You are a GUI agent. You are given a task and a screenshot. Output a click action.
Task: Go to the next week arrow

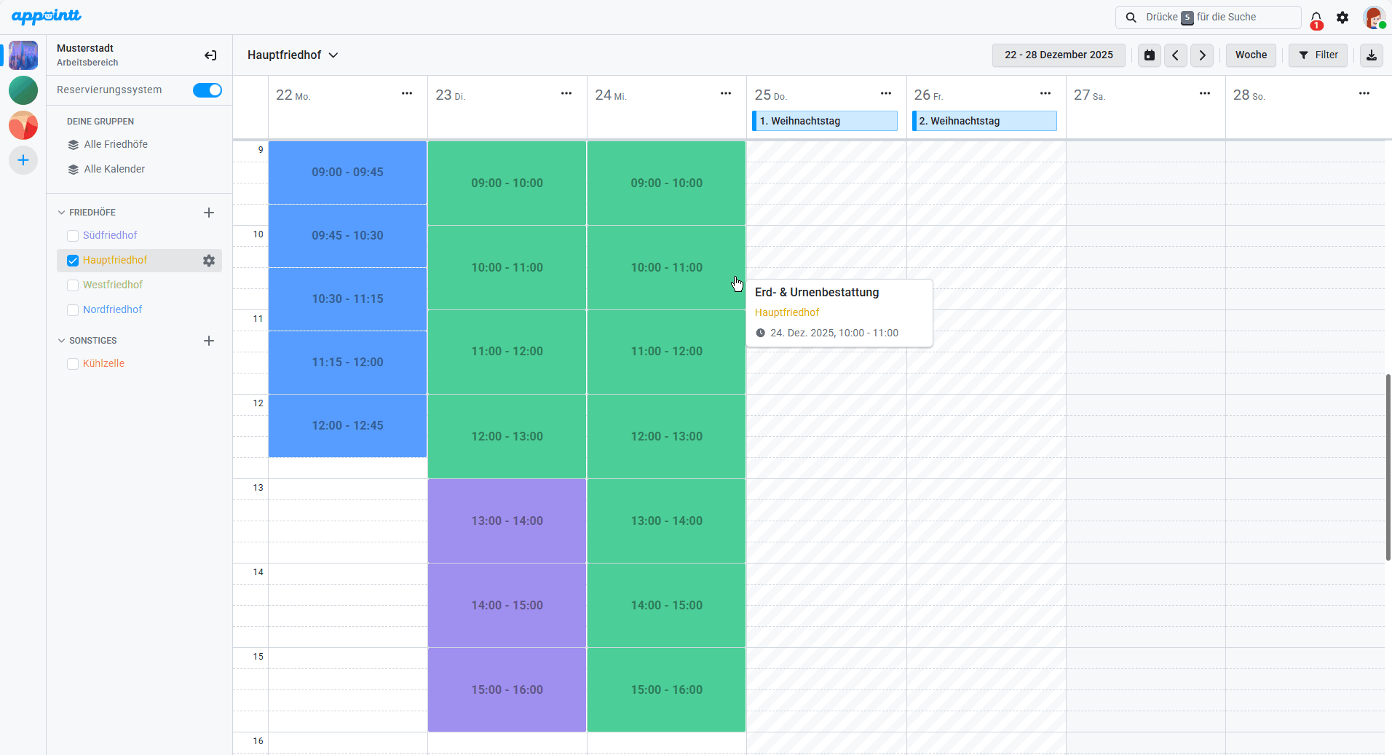click(1202, 55)
